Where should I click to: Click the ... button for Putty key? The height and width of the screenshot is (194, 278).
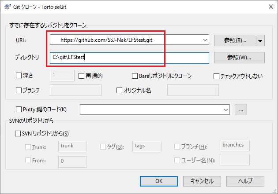pos(241,110)
